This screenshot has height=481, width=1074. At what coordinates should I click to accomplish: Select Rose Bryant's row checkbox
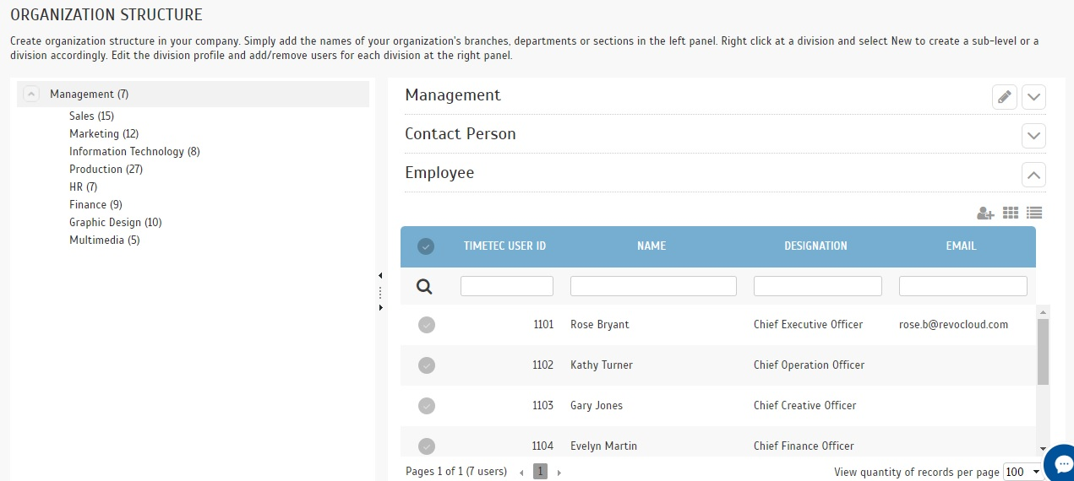click(427, 325)
